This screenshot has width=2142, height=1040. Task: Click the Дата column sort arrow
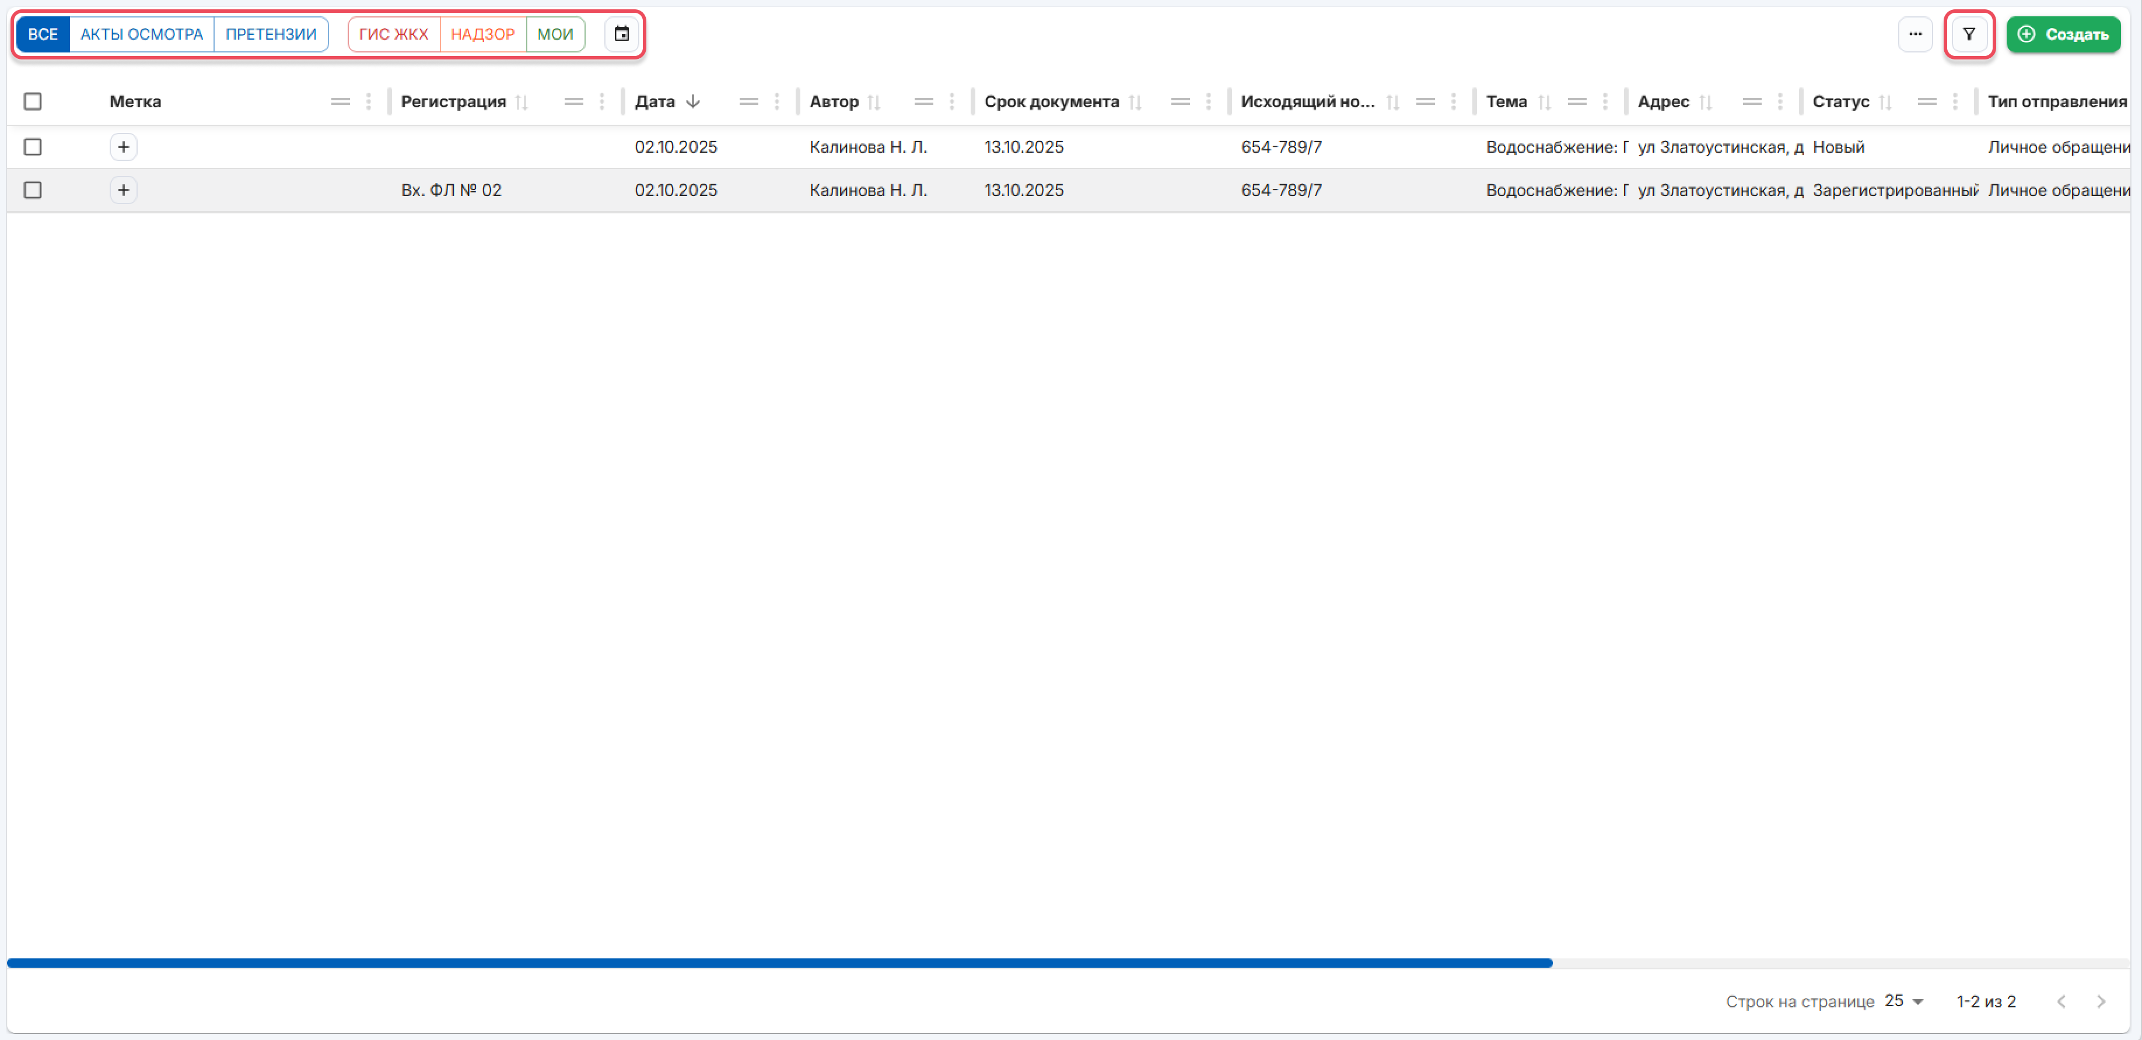(x=692, y=101)
